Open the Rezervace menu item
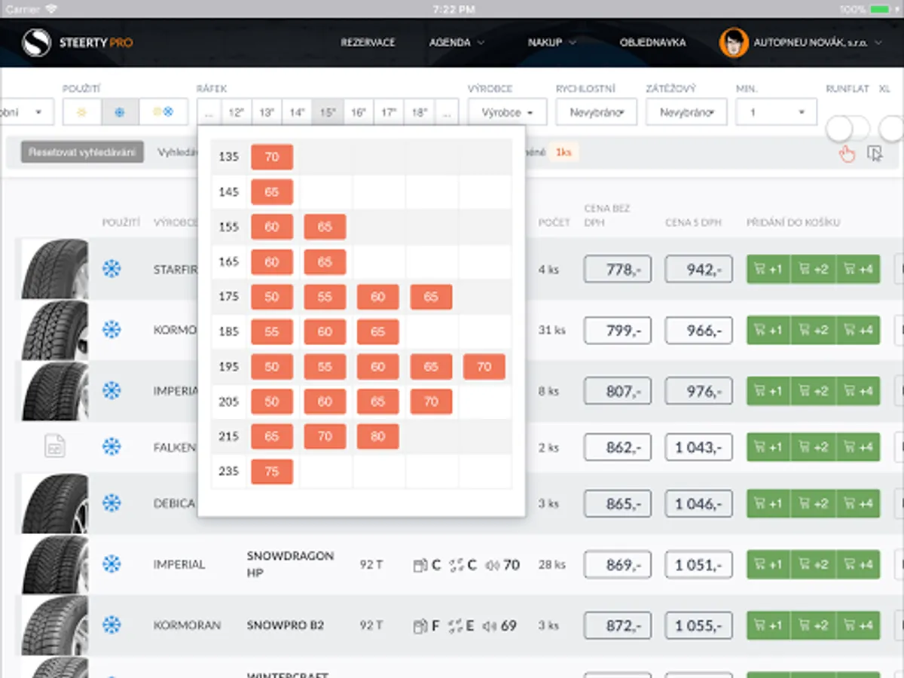 coord(368,43)
